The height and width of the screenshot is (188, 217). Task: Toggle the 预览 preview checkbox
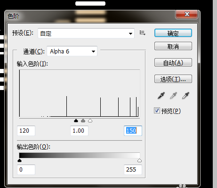[157, 111]
